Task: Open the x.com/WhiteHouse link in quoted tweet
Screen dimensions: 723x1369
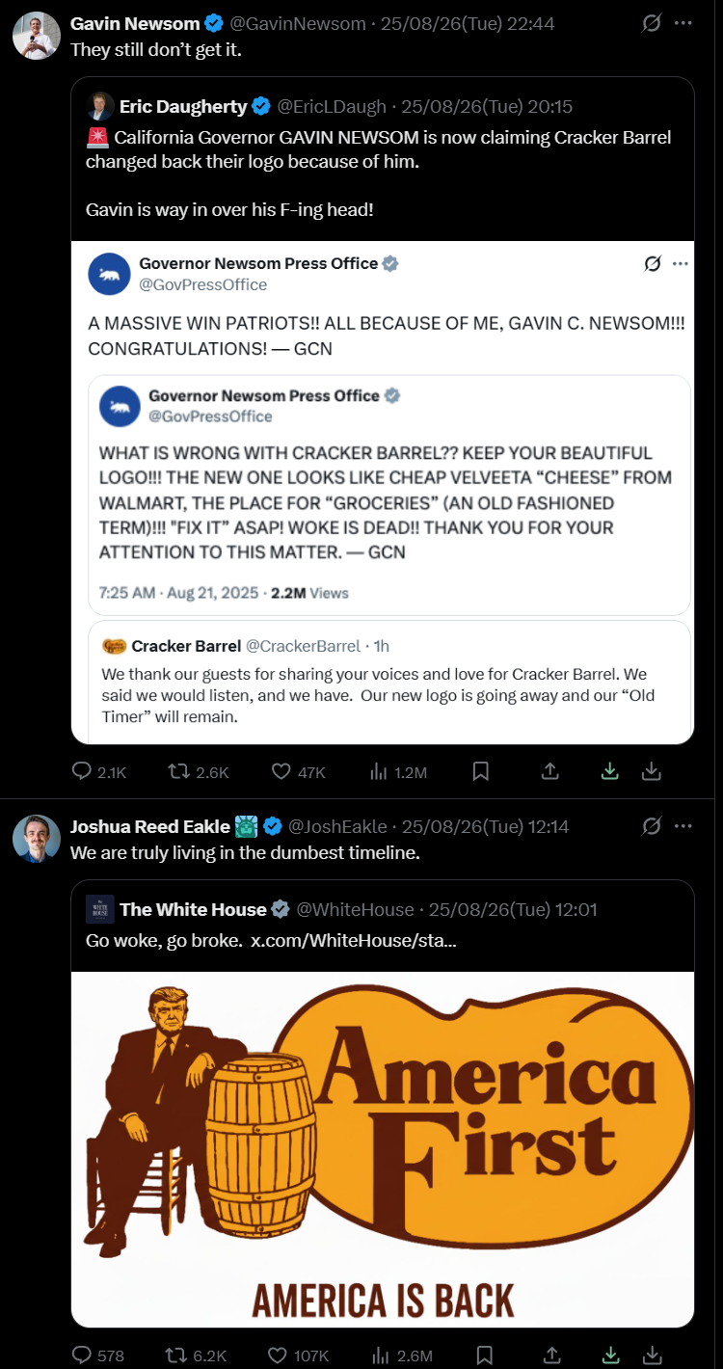Action: click(x=353, y=940)
